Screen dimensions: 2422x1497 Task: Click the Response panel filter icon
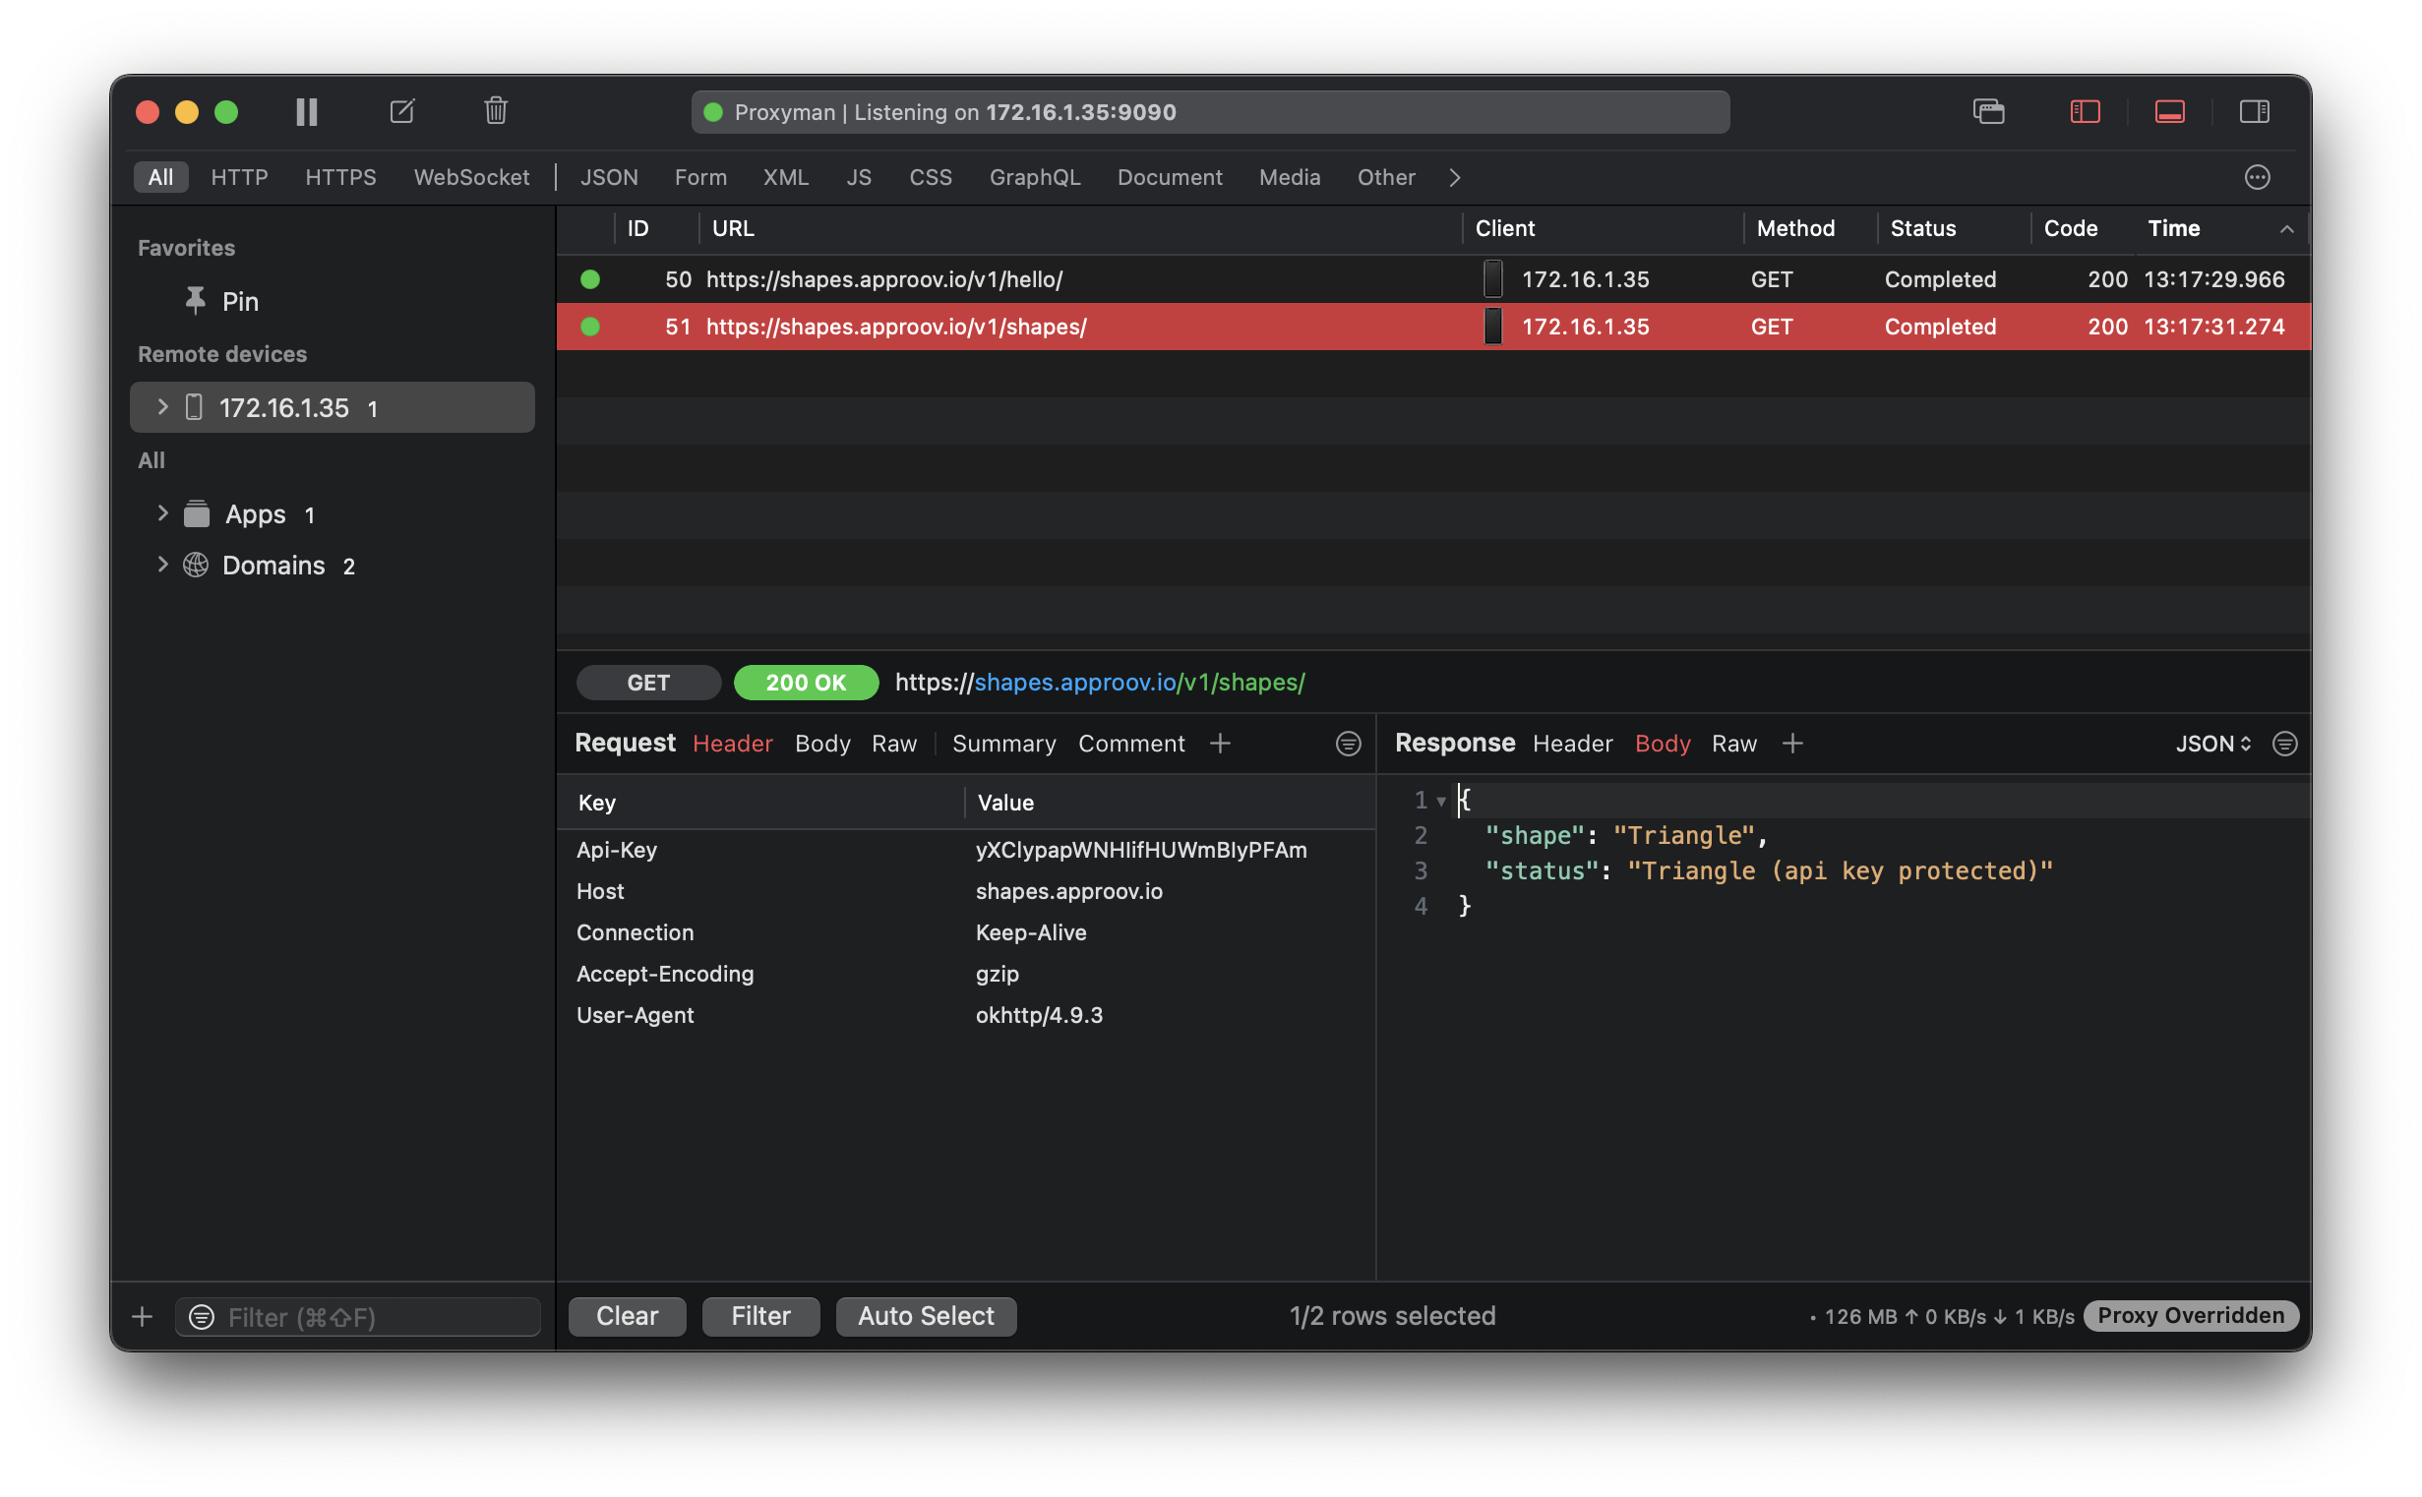pos(2284,744)
